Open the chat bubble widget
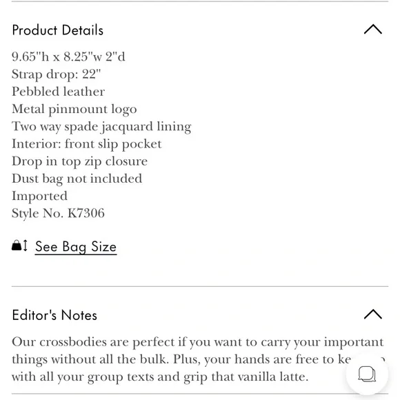Viewport: 400px width, 400px height. point(367,374)
